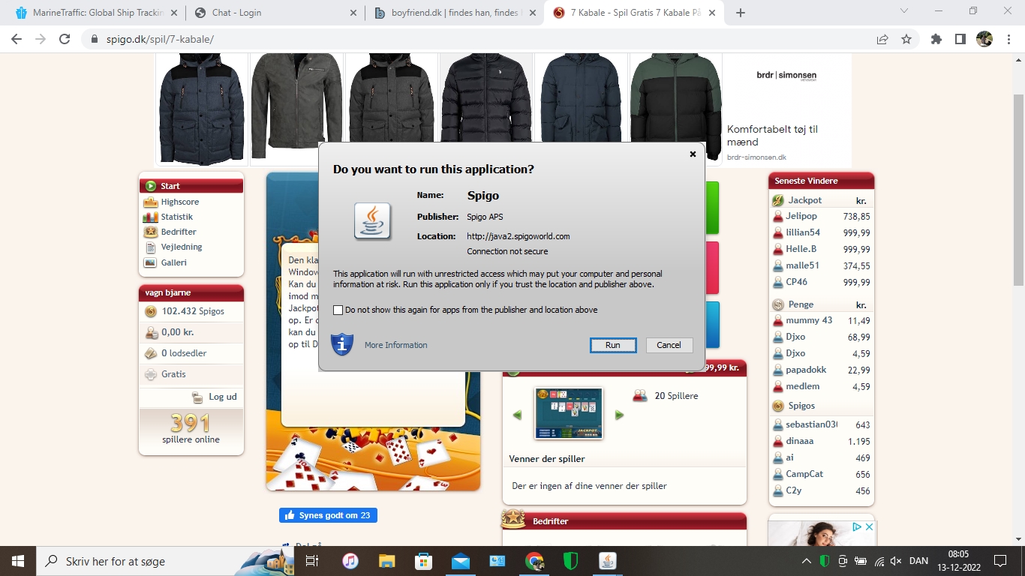The width and height of the screenshot is (1025, 576).
Task: Open Statistik in the left sidebar
Action: tap(176, 217)
